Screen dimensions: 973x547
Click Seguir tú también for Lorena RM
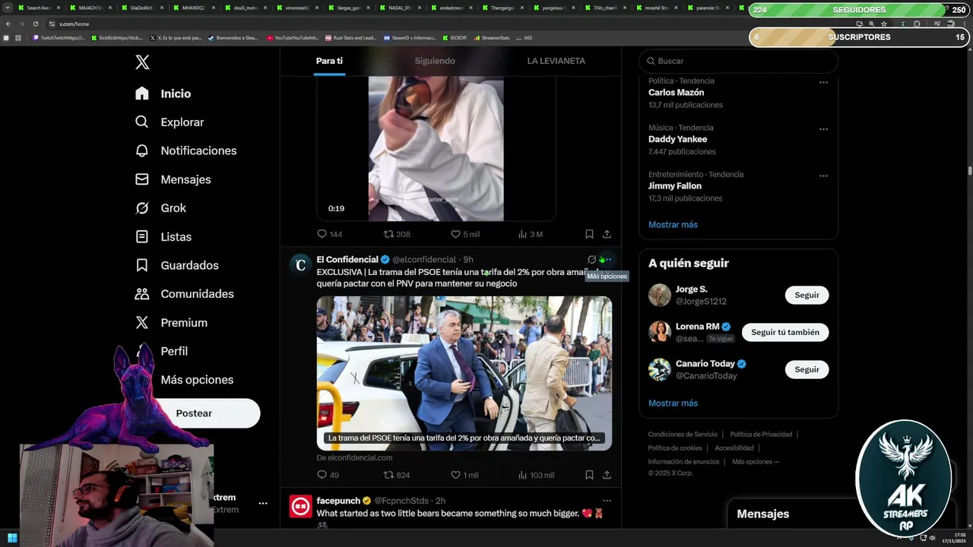click(x=785, y=332)
